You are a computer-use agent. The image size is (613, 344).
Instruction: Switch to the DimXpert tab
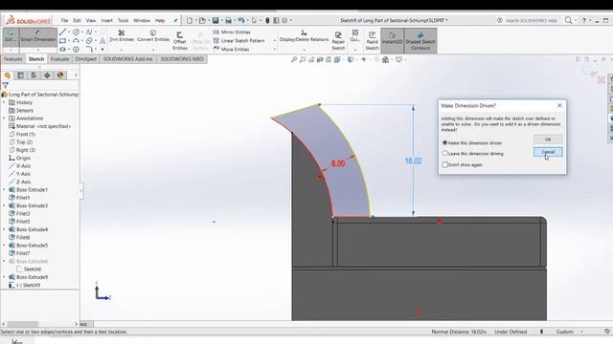pyautogui.click(x=85, y=59)
